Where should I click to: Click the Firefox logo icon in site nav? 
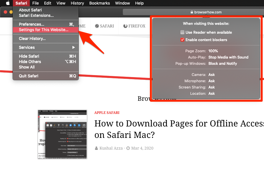pos(125,26)
